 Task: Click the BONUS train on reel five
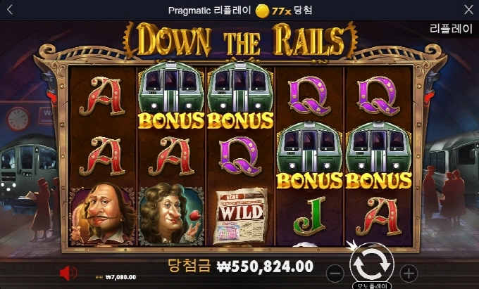379,155
